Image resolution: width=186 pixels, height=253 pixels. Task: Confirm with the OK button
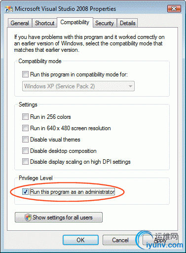pos(80,240)
